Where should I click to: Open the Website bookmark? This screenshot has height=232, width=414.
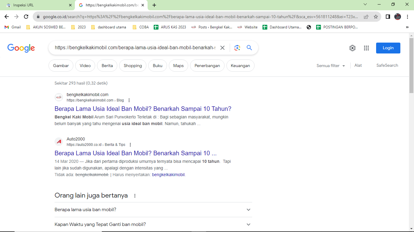pyautogui.click(x=247, y=27)
